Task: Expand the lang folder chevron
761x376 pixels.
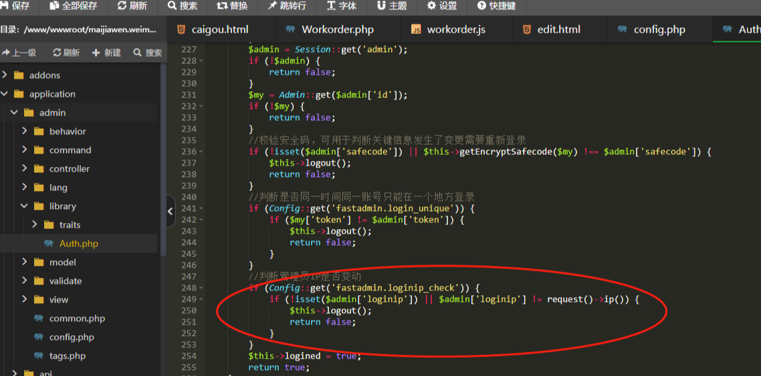Action: tap(25, 187)
